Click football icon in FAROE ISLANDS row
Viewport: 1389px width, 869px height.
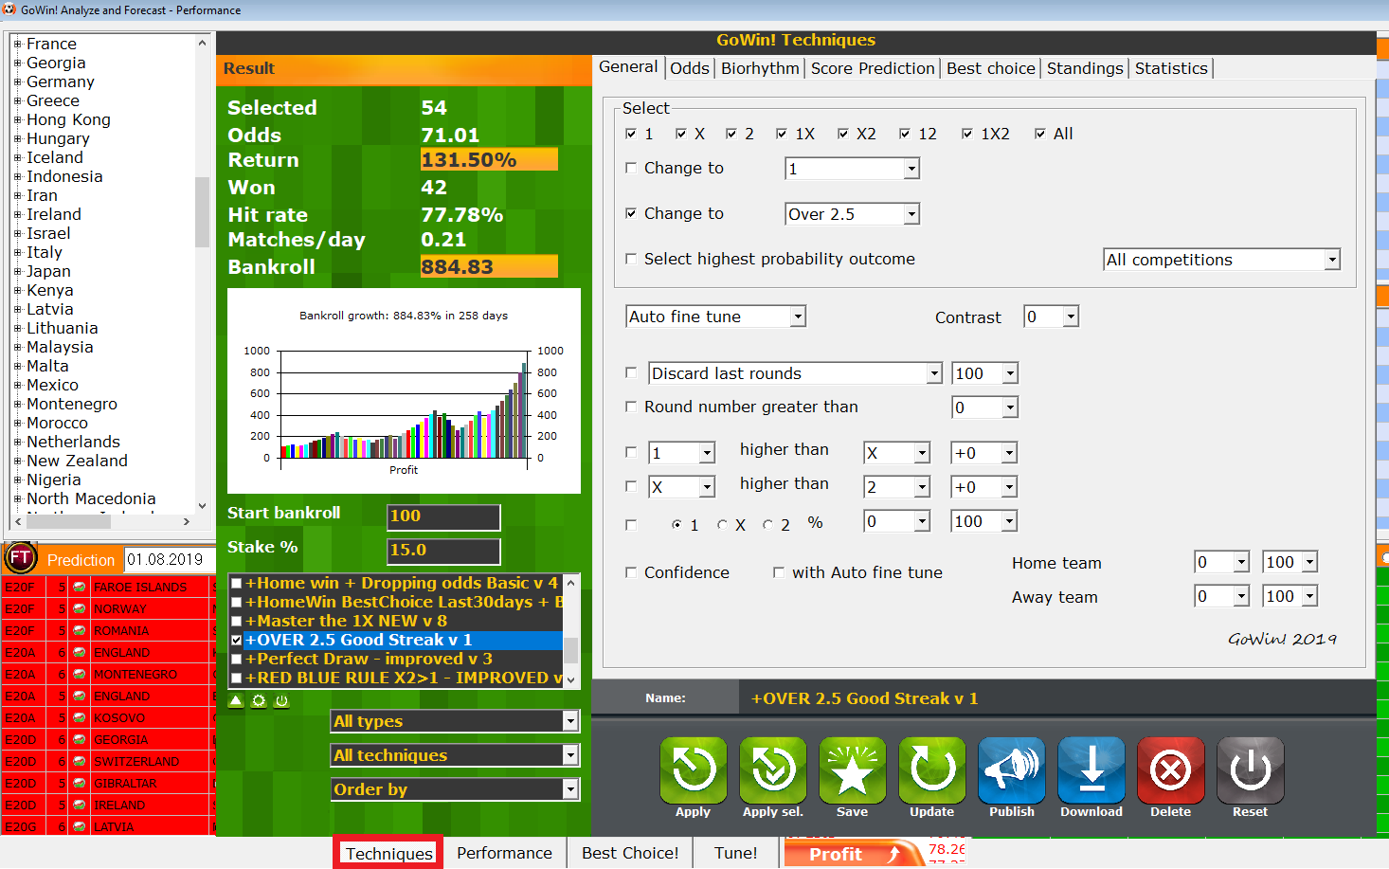point(80,587)
